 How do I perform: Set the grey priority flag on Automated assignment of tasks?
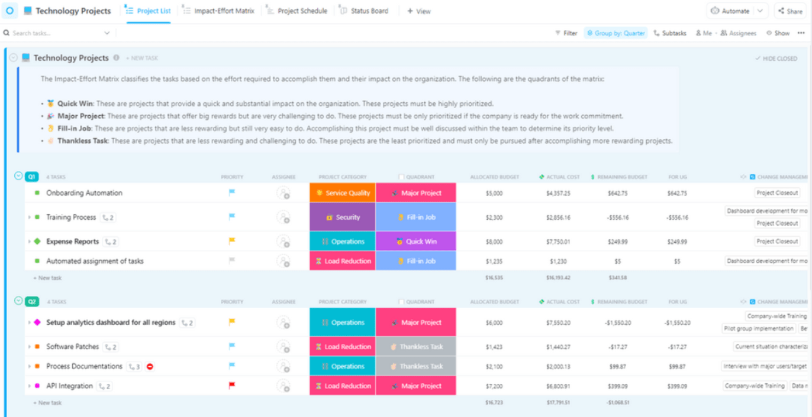point(232,260)
